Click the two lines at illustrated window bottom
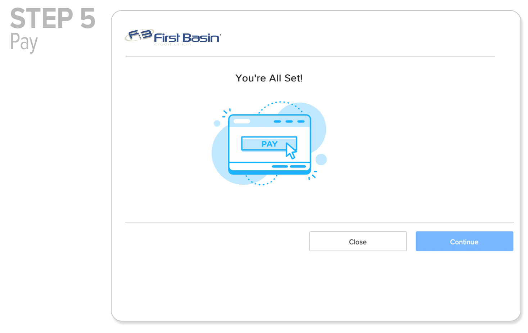The width and height of the screenshot is (528, 333). click(x=289, y=167)
